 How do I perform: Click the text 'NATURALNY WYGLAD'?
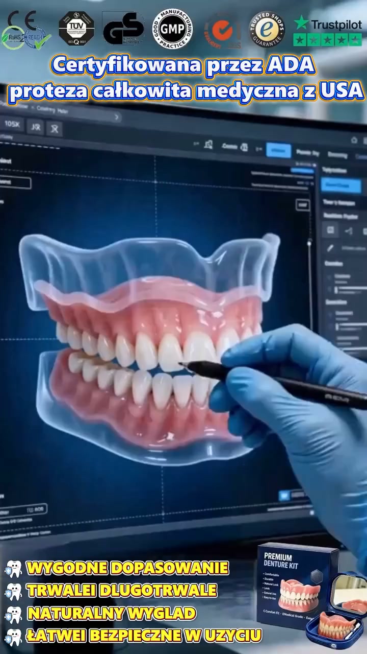111,613
